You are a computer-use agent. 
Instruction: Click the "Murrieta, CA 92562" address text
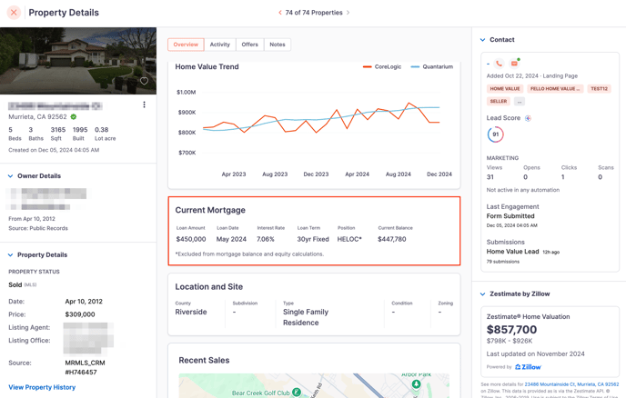pyautogui.click(x=37, y=117)
